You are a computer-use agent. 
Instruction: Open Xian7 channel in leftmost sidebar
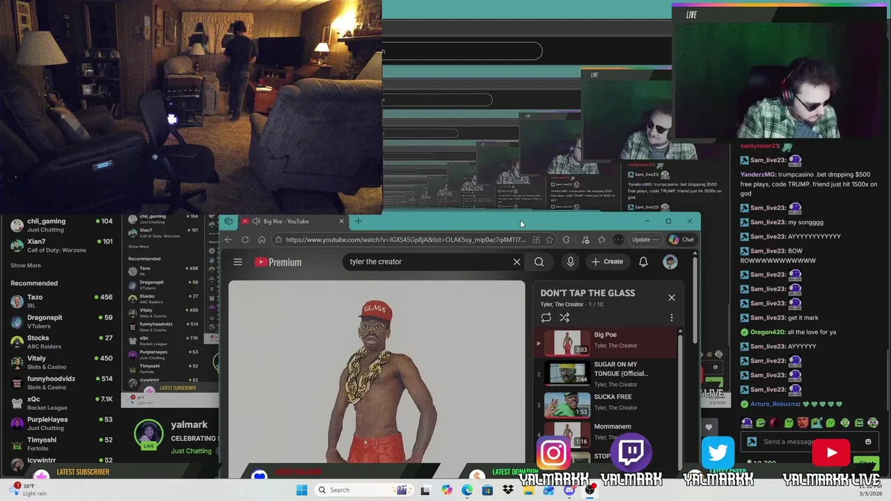pos(61,246)
